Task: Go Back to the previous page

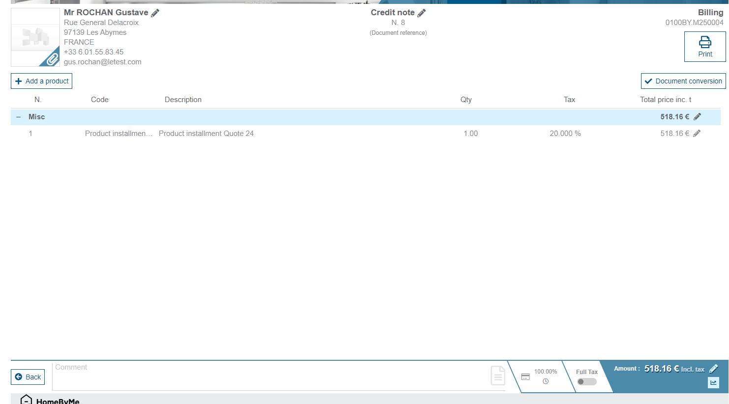Action: coord(28,377)
